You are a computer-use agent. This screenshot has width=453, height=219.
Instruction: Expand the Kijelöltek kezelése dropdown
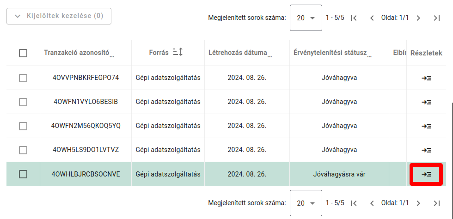point(59,16)
